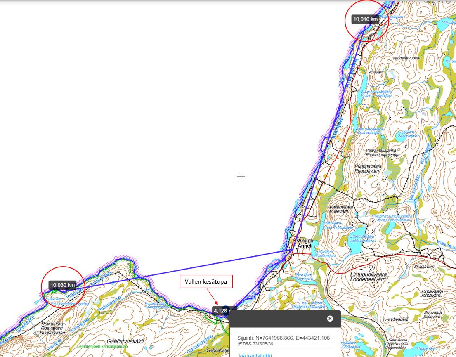Select the ETRS-TM35FIN reference text
Image resolution: width=456 pixels, height=357 pixels.
255,344
